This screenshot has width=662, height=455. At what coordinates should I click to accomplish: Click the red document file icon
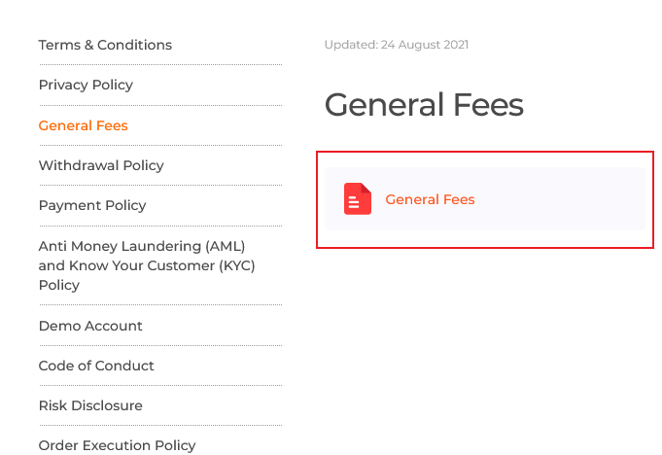358,198
